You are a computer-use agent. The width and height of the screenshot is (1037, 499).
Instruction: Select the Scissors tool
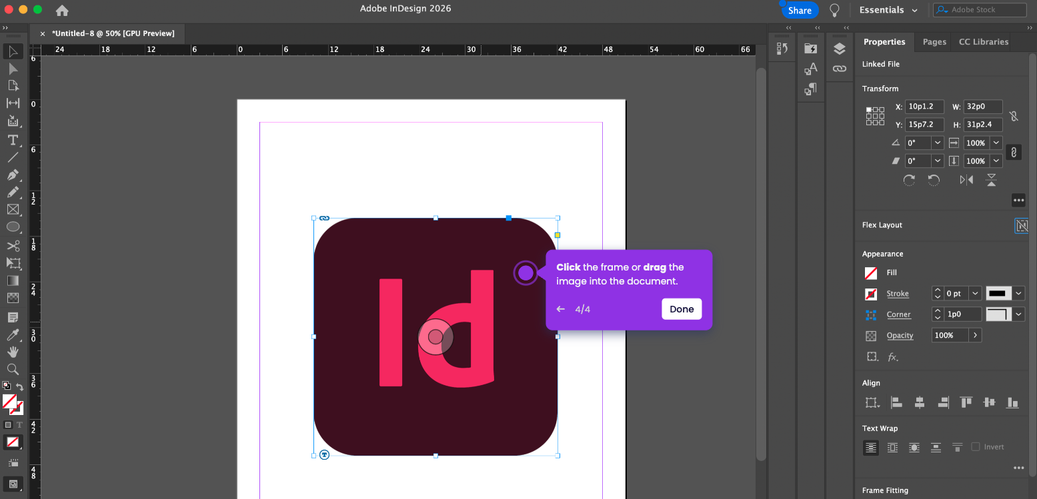point(13,246)
